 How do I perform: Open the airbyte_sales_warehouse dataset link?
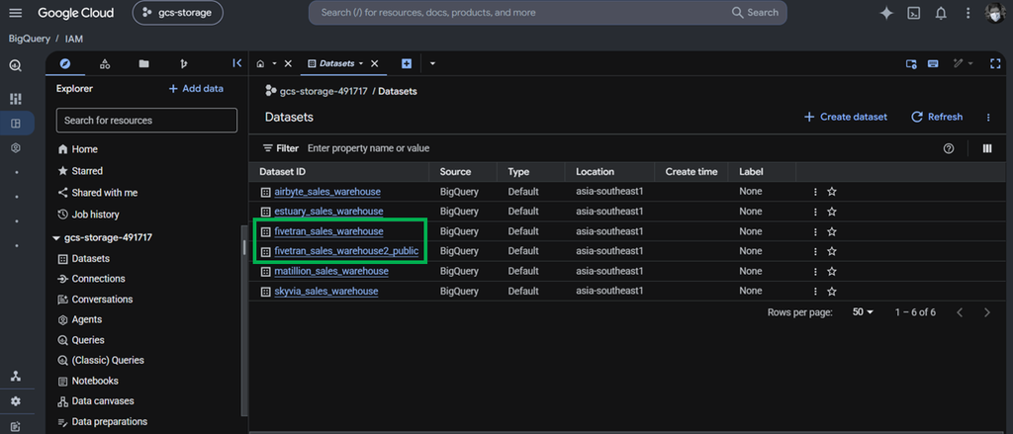(326, 192)
